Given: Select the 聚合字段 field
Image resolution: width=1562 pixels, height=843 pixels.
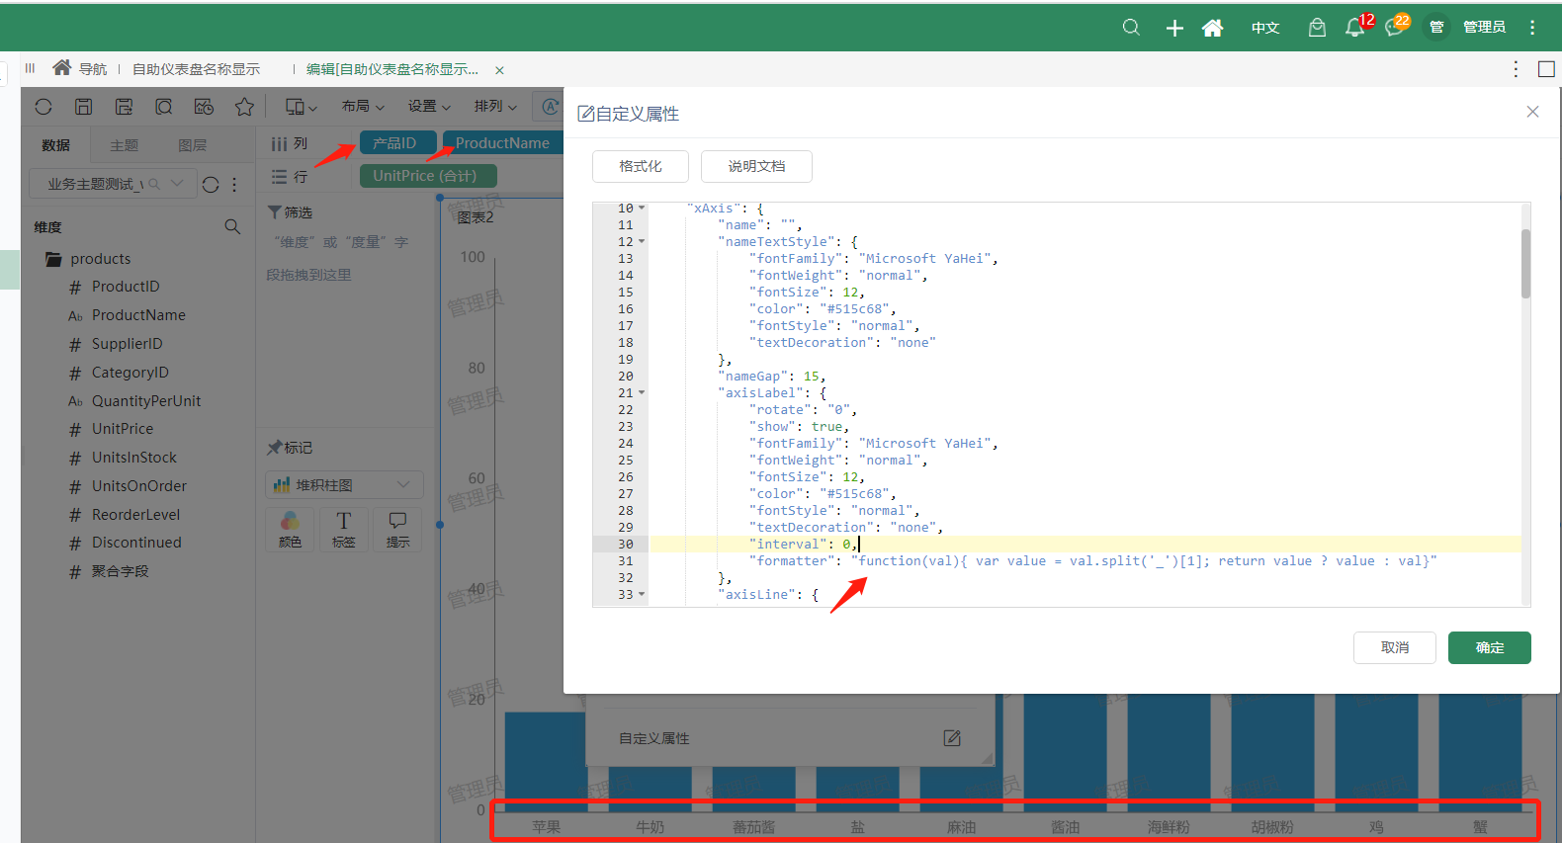Looking at the screenshot, I should 120,571.
